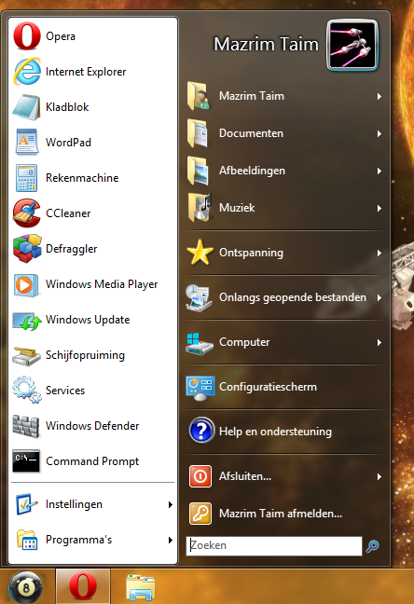Select the Internet Explorer menu entry text
This screenshot has width=414, height=604.
86,72
